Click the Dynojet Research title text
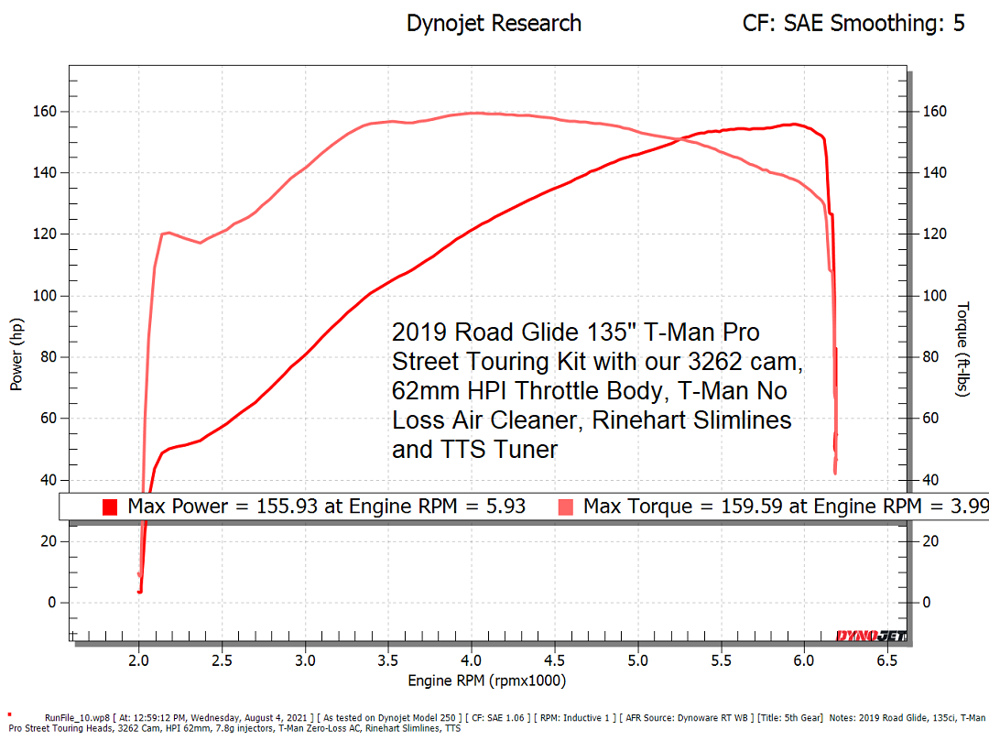The height and width of the screenshot is (741, 989). click(x=494, y=23)
